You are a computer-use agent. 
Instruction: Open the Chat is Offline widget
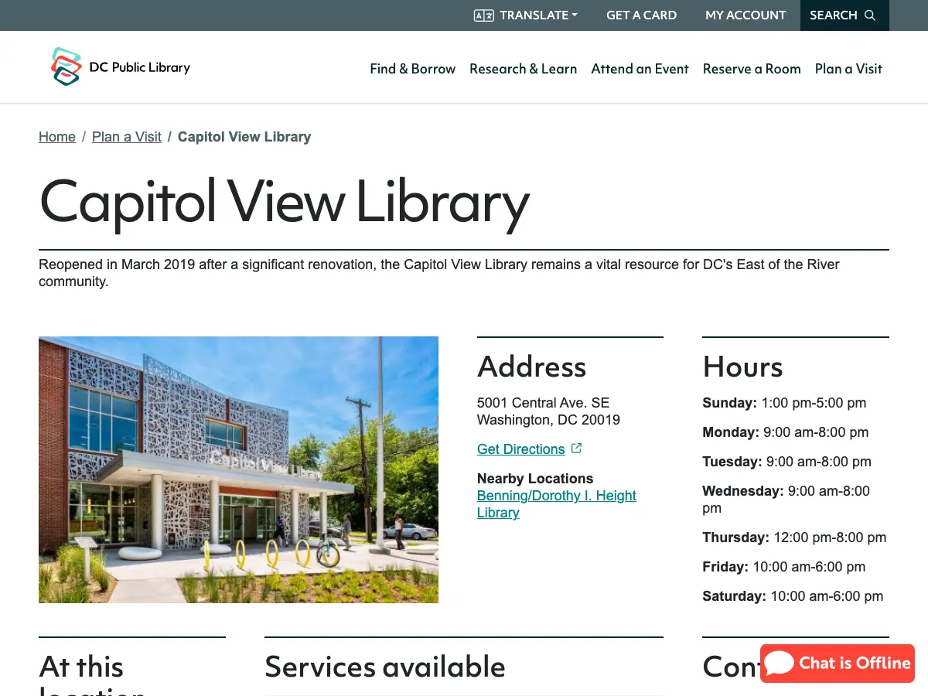click(838, 664)
